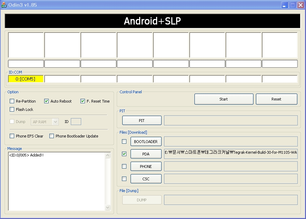Enable the Re-Partition checkbox
This screenshot has width=306, height=219.
12,101
